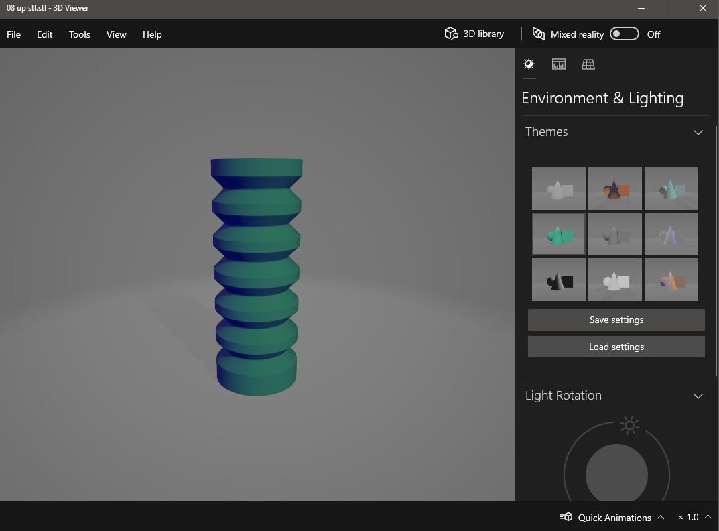Collapse the Themes section chevron
The image size is (719, 531).
point(698,133)
